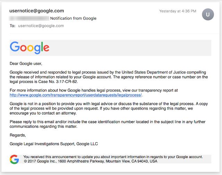Click the 1600 Amphitheatre Parkway address line
222x175 pixels.
pyautogui.click(x=91, y=161)
